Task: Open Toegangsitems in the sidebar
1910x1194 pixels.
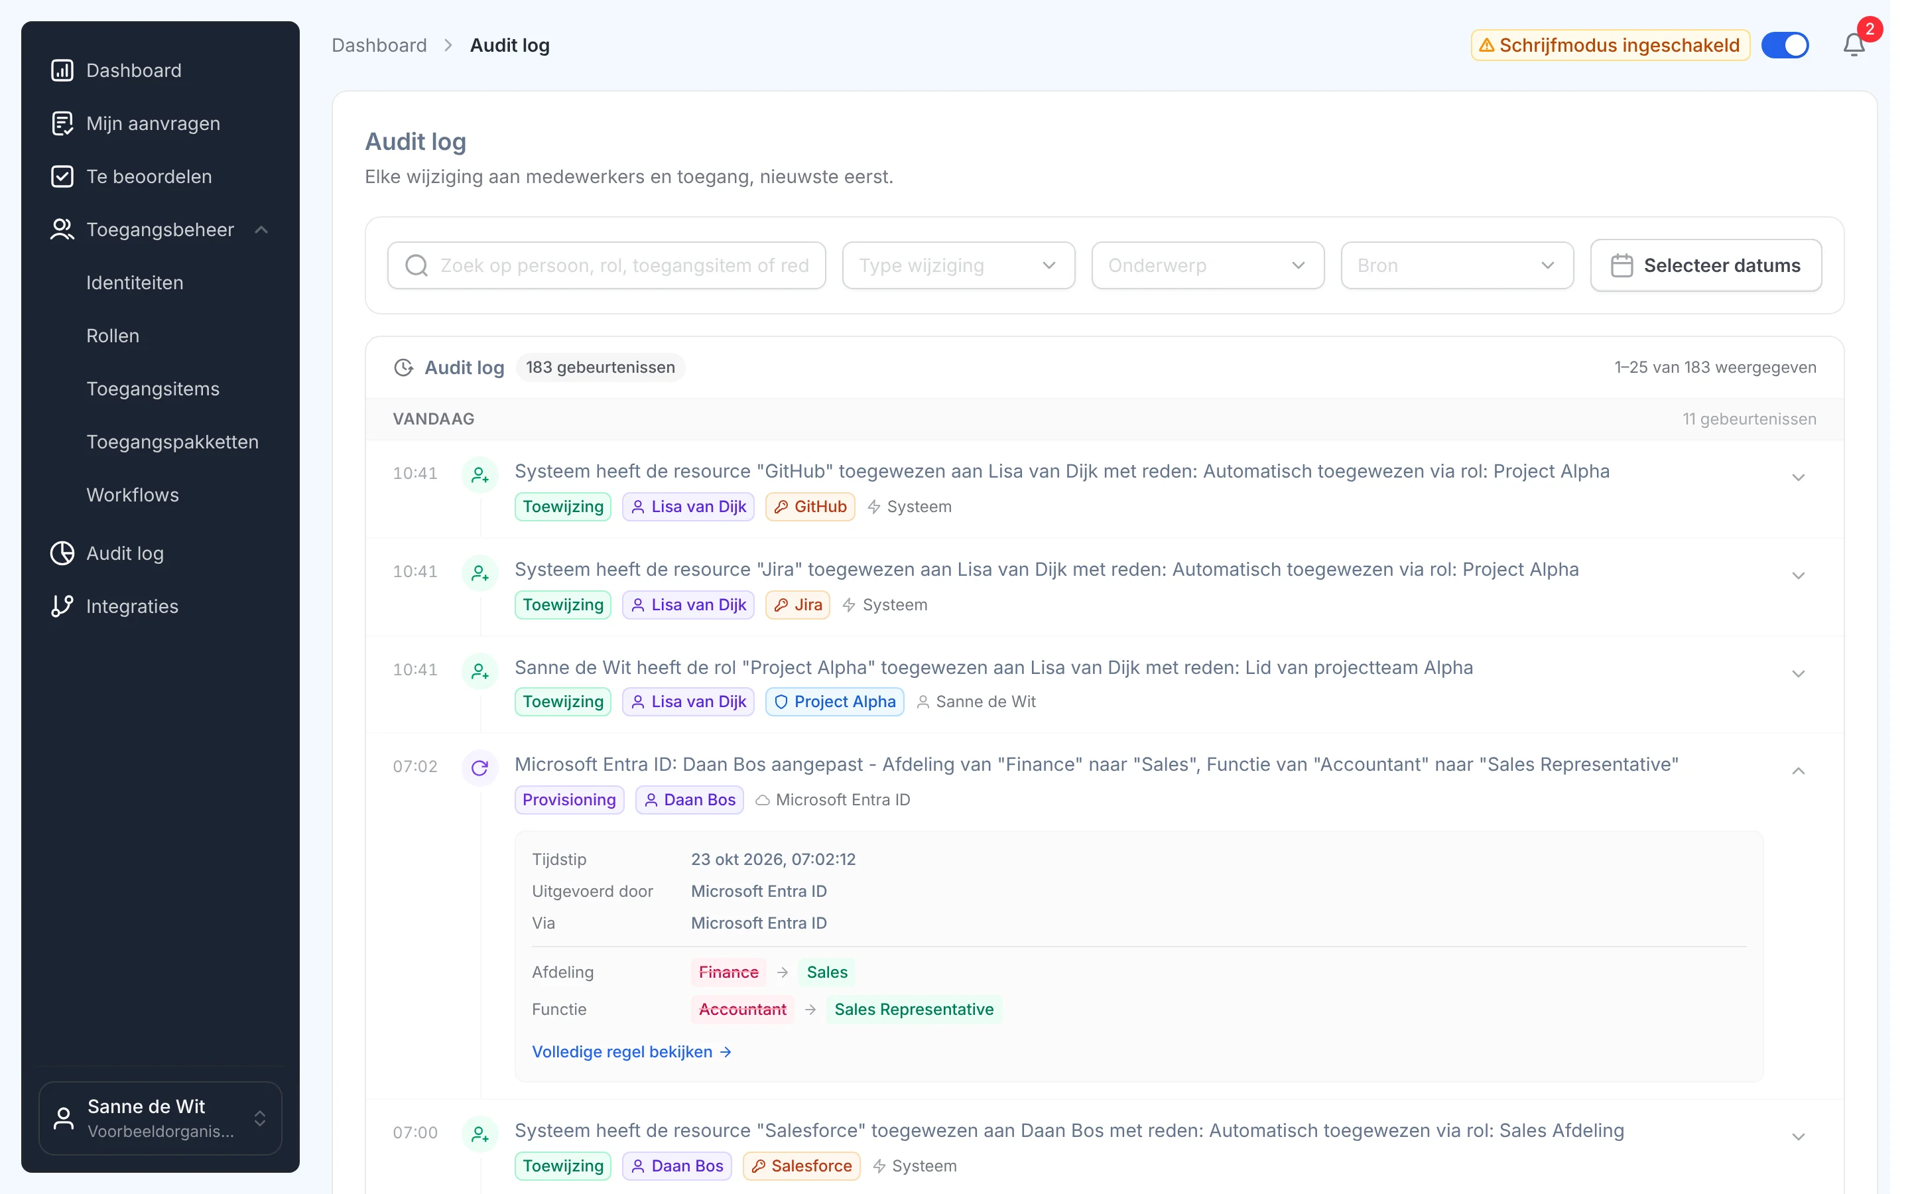Action: pos(153,389)
